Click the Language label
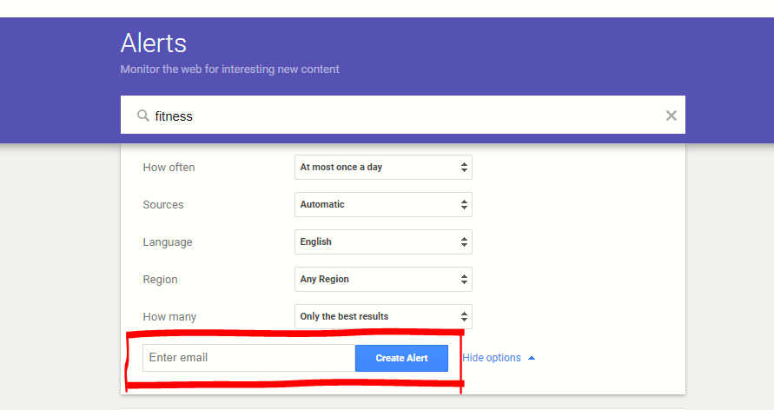The height and width of the screenshot is (410, 774). (168, 242)
